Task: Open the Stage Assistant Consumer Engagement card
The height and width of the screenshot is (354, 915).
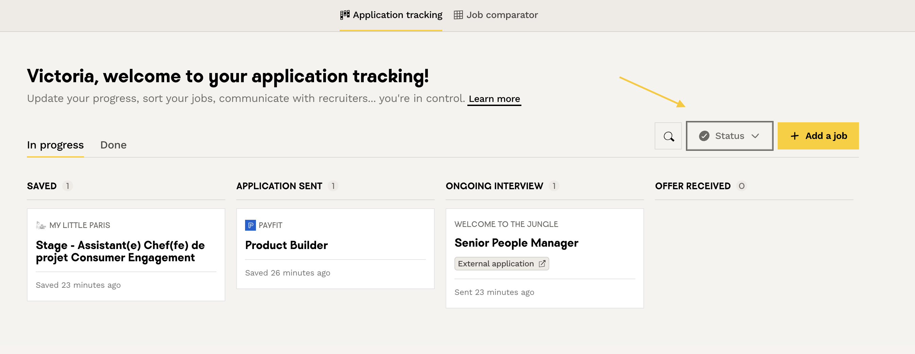Action: coord(120,251)
